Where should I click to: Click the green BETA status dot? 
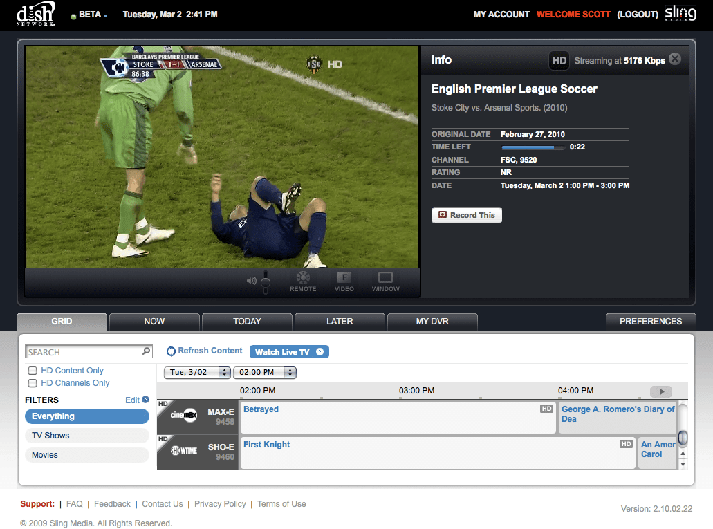click(x=73, y=17)
